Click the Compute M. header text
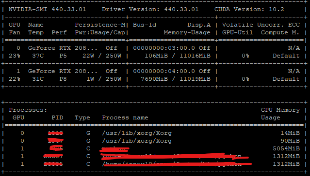Screen dimensions: 310x176 (280, 33)
